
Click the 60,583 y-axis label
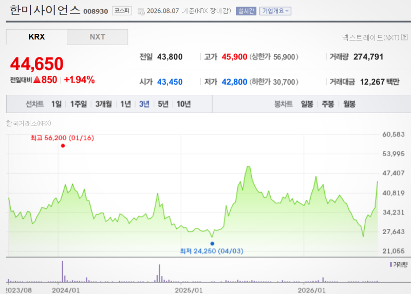tap(394, 134)
